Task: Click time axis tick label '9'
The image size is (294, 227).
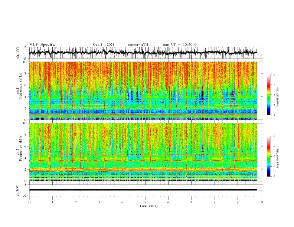Action: pyautogui.click(x=238, y=202)
